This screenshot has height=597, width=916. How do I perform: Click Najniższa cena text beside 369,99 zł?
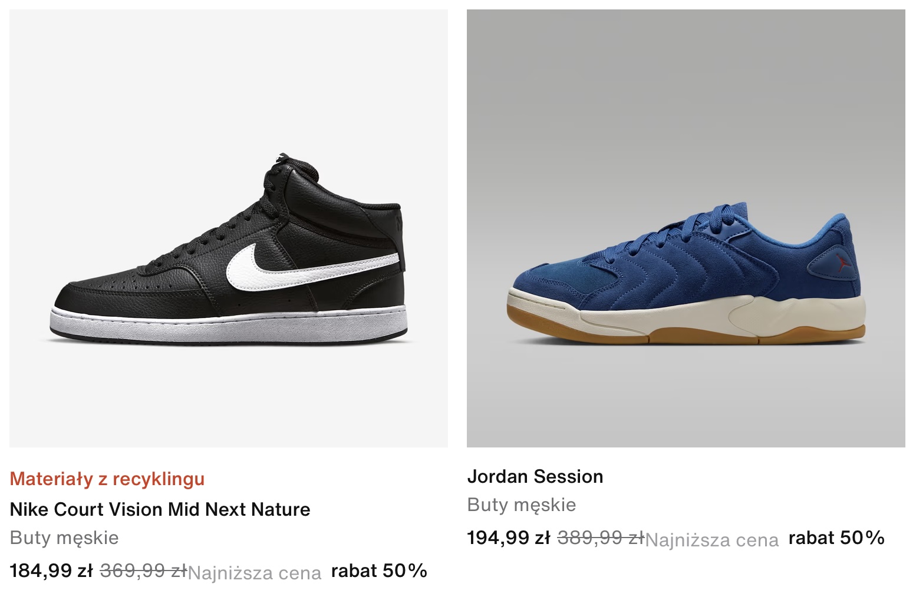tap(255, 573)
